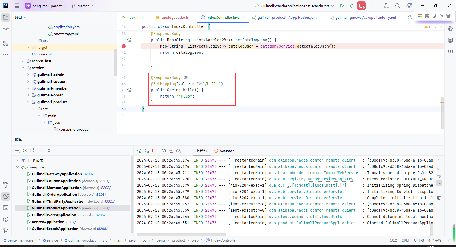
Task: Switch to the index.html tab
Action: [x=132, y=17]
